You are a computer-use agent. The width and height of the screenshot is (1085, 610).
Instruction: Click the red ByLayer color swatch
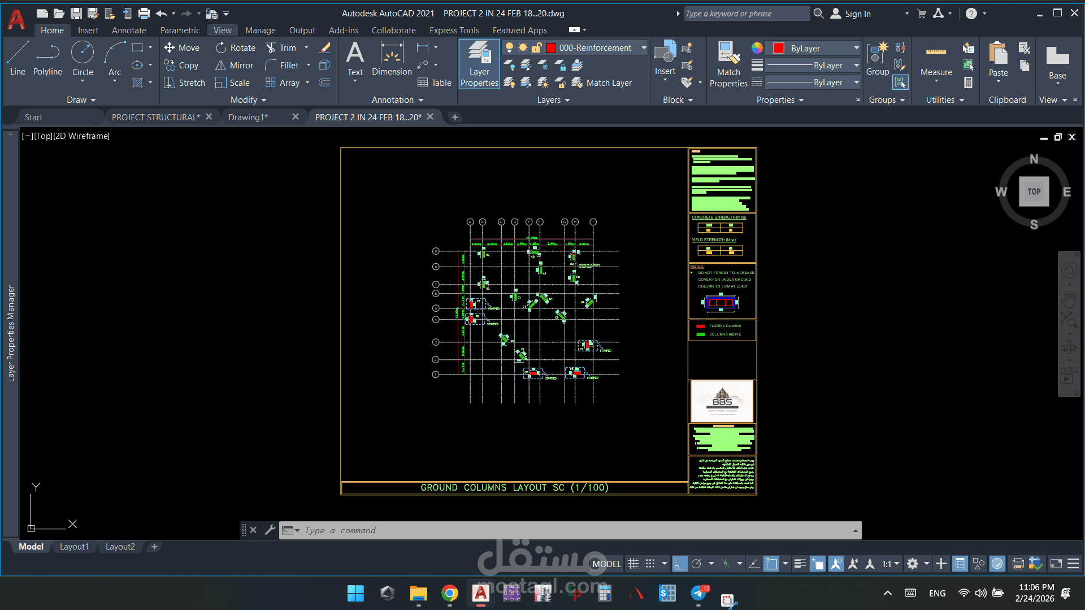click(x=779, y=49)
